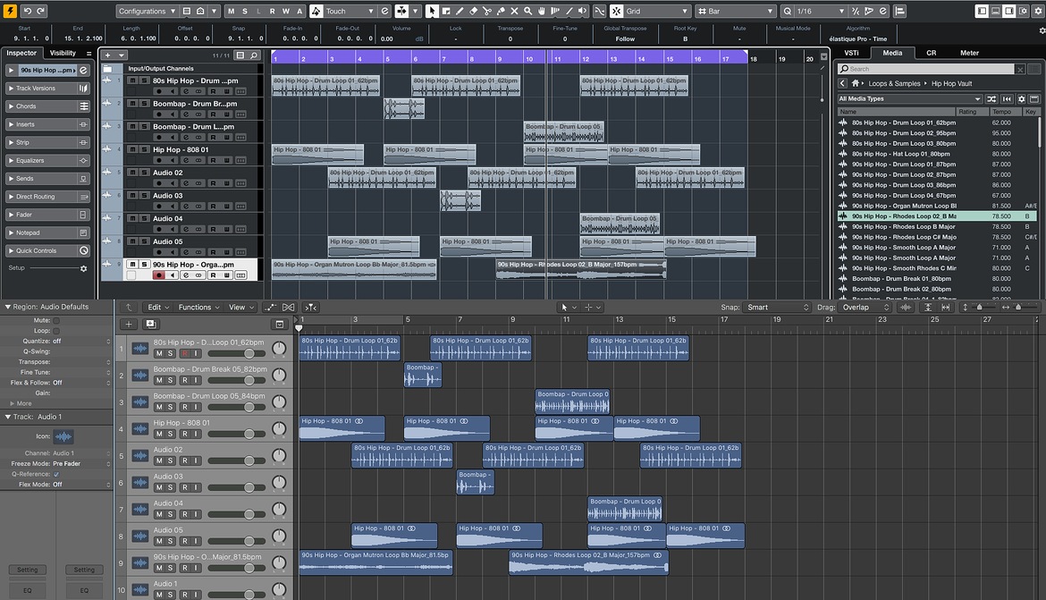The height and width of the screenshot is (600, 1046).
Task: Select the Draw pencil tool
Action: point(460,12)
